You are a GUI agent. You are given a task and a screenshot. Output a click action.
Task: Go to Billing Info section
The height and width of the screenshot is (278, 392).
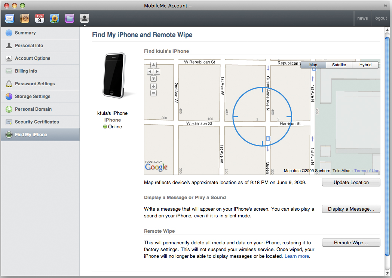[40, 71]
